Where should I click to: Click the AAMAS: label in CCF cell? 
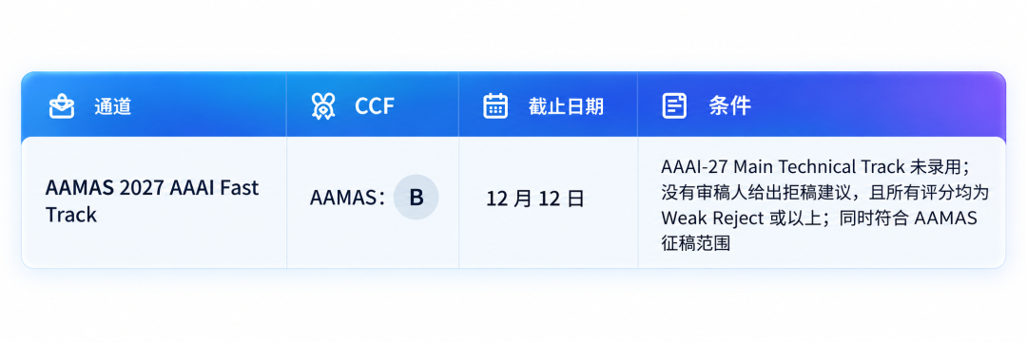coord(348,199)
